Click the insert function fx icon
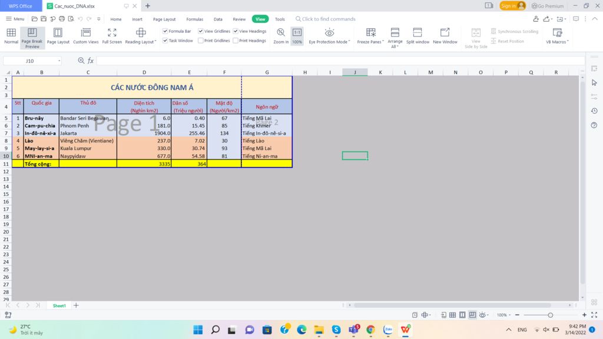Image resolution: width=603 pixels, height=339 pixels. pos(91,61)
